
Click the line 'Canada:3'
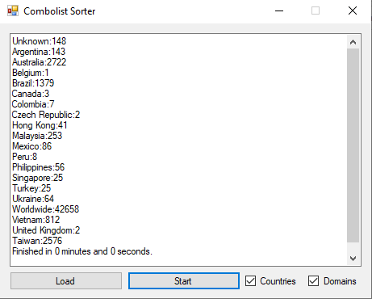pyautogui.click(x=31, y=94)
